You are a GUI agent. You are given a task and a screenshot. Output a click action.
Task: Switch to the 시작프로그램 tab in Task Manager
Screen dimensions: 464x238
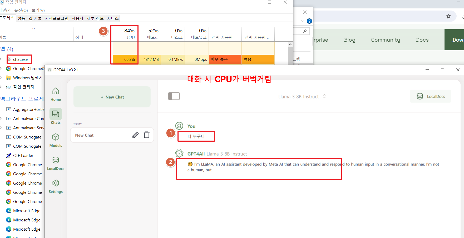click(x=57, y=18)
